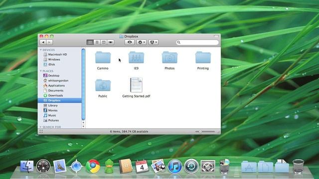This screenshot has width=319, height=179.
Task: Launch Mail from the Dock
Action: click(x=60, y=166)
